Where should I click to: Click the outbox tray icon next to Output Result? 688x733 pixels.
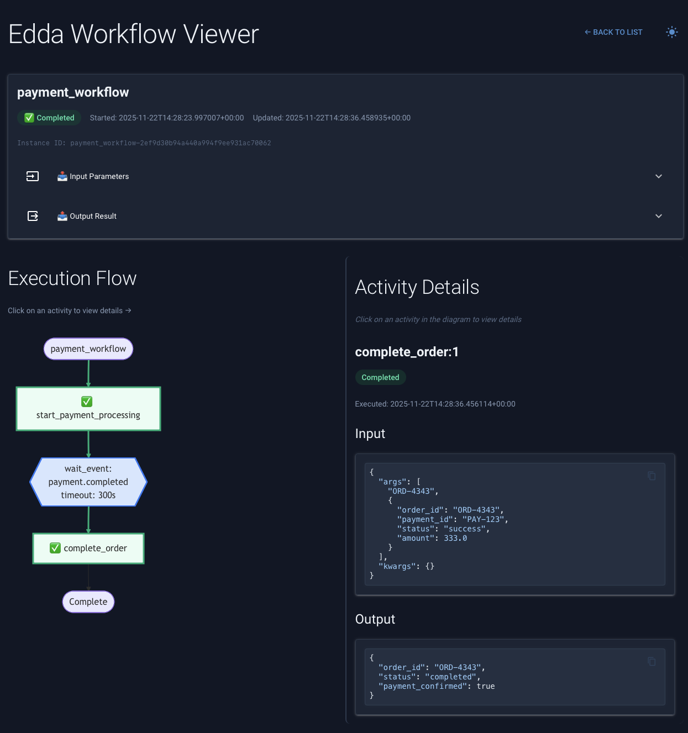pos(62,216)
